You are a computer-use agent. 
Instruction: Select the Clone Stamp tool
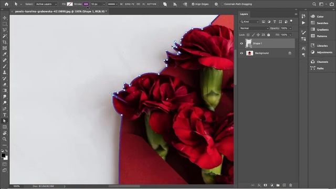(x=5, y=72)
